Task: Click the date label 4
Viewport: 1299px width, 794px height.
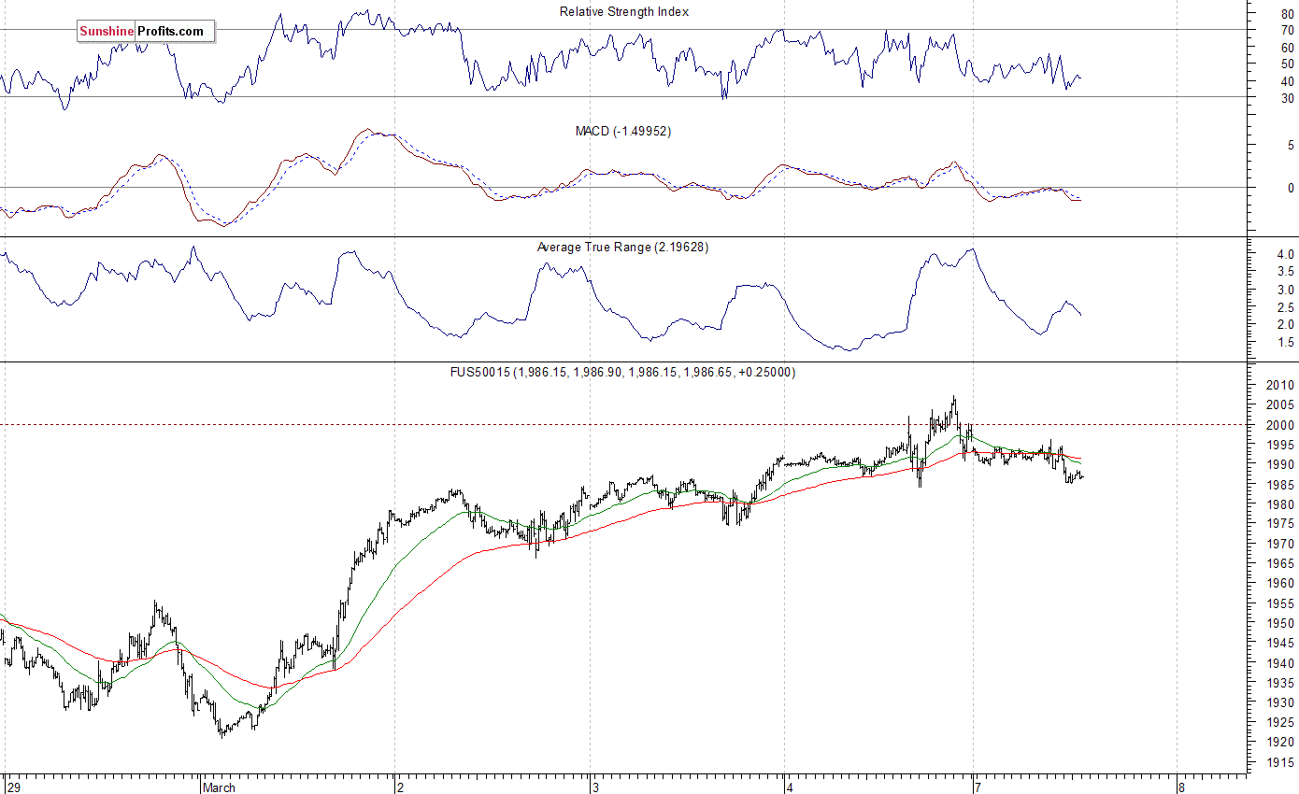Action: 789,787
